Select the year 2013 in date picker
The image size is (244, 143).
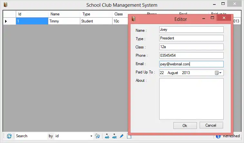tap(186, 73)
